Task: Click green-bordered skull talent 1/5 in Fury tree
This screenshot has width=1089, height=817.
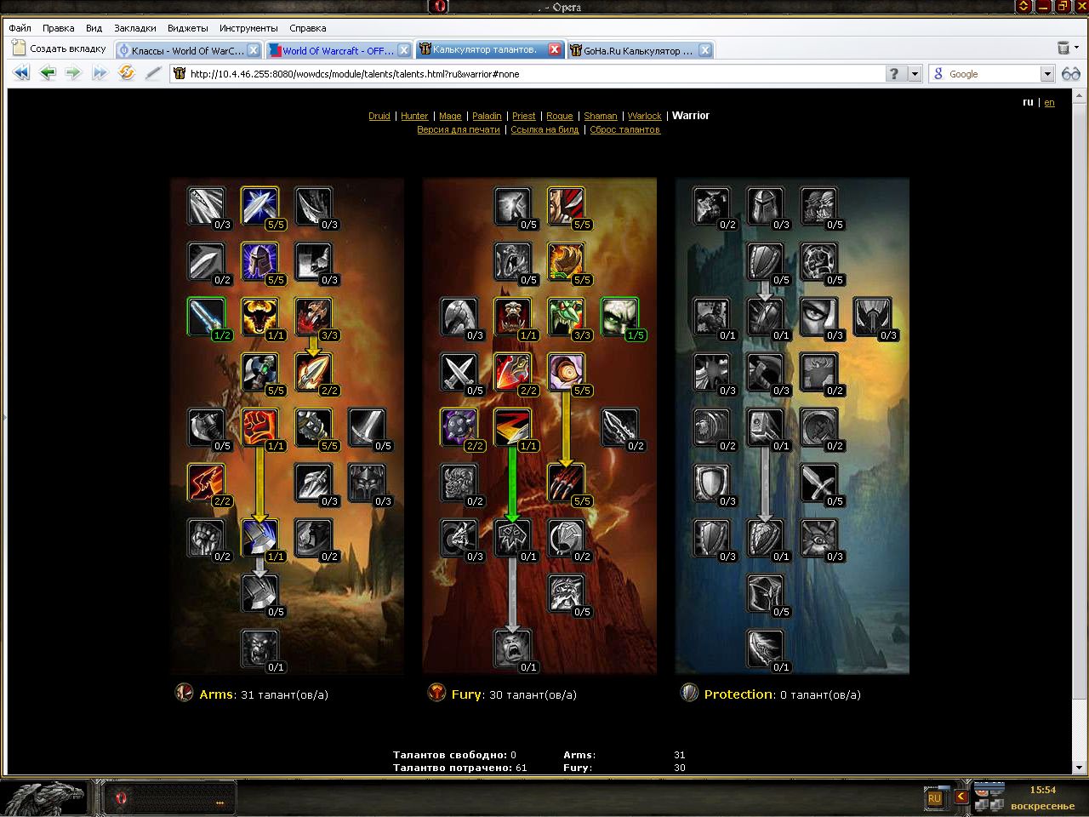Action: pyautogui.click(x=619, y=317)
